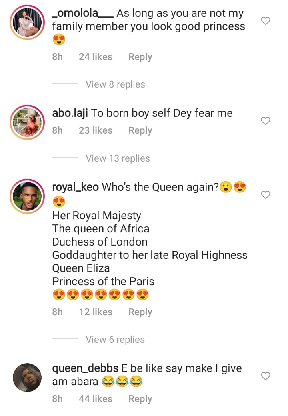Screen dimensions: 288x416
Task: Like the _omolola___ comment with the heart
Action: coord(266,21)
